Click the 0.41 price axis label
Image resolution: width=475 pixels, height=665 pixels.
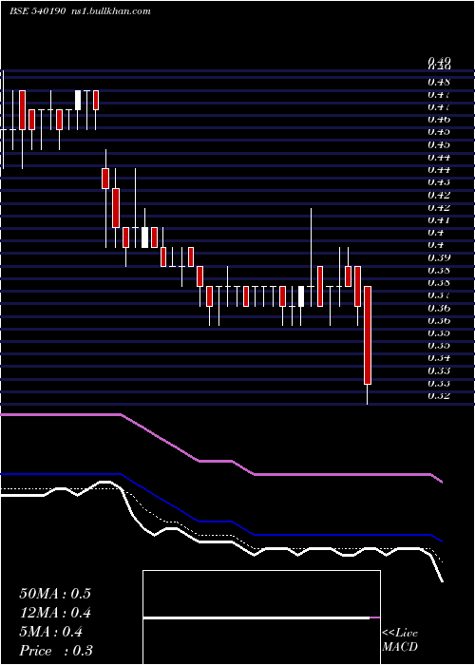coord(439,220)
